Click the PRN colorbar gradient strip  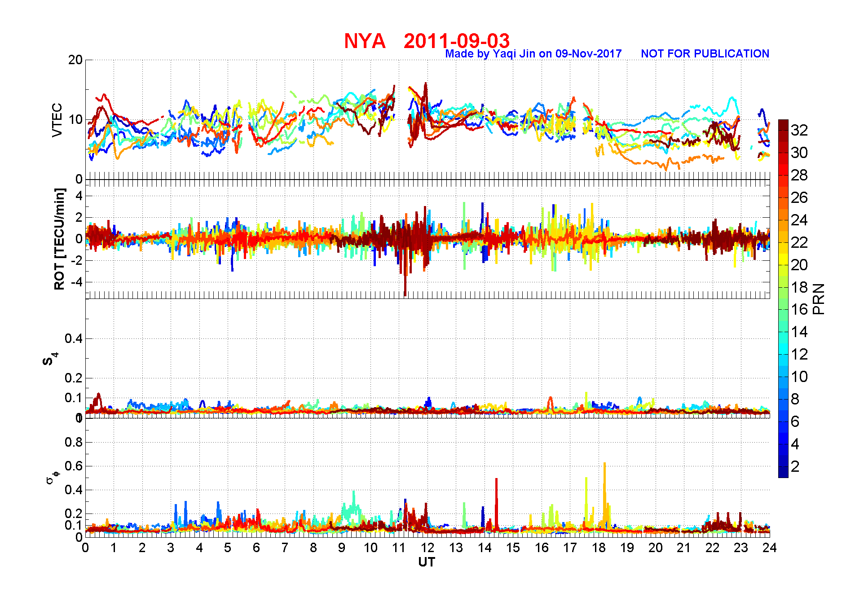[x=783, y=298]
